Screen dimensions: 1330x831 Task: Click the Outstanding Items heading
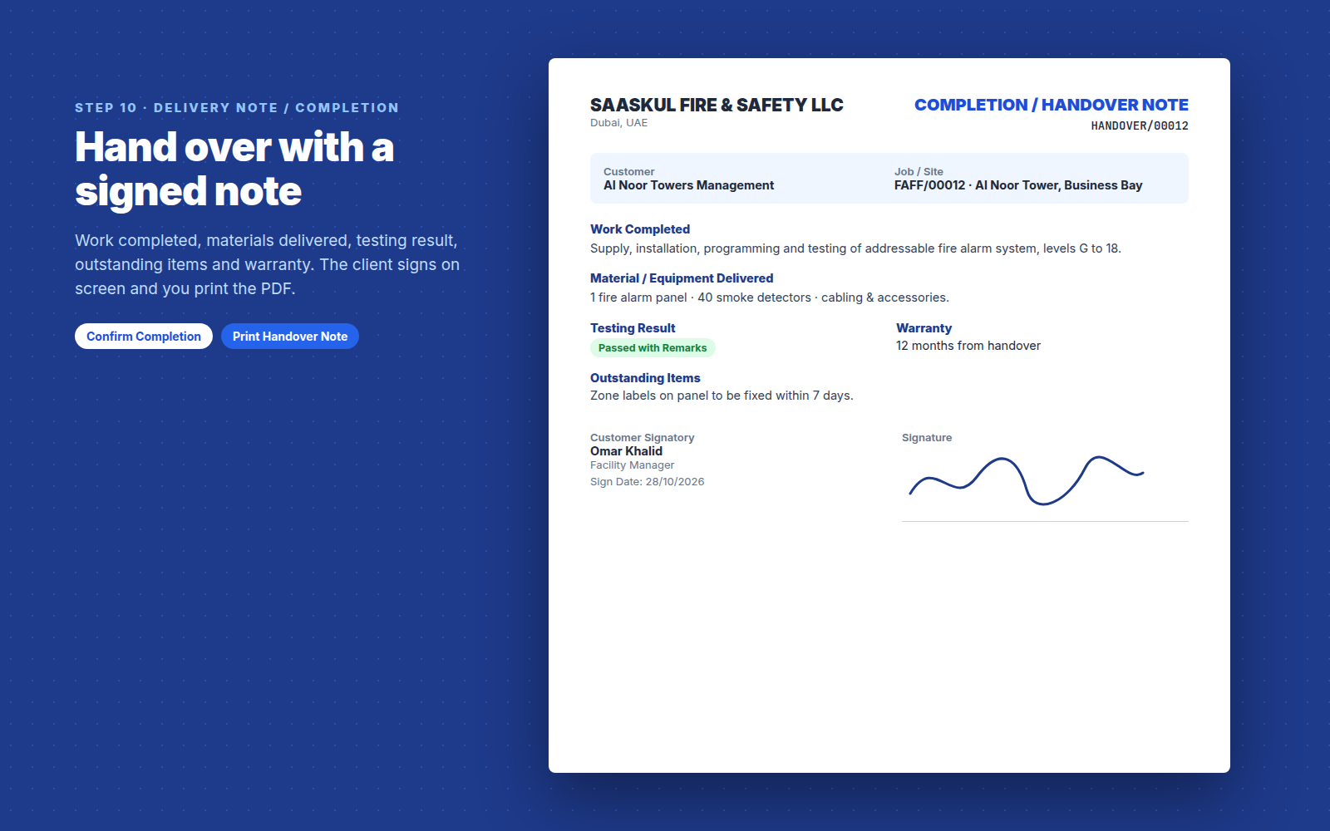click(645, 378)
